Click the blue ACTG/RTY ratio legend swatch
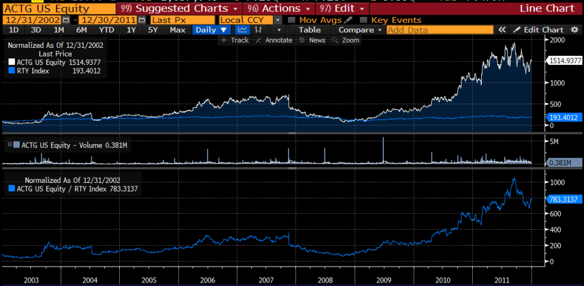Screen dimensions: 584x286 coord(11,189)
